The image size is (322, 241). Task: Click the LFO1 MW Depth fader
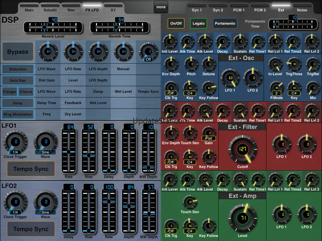tap(148, 152)
